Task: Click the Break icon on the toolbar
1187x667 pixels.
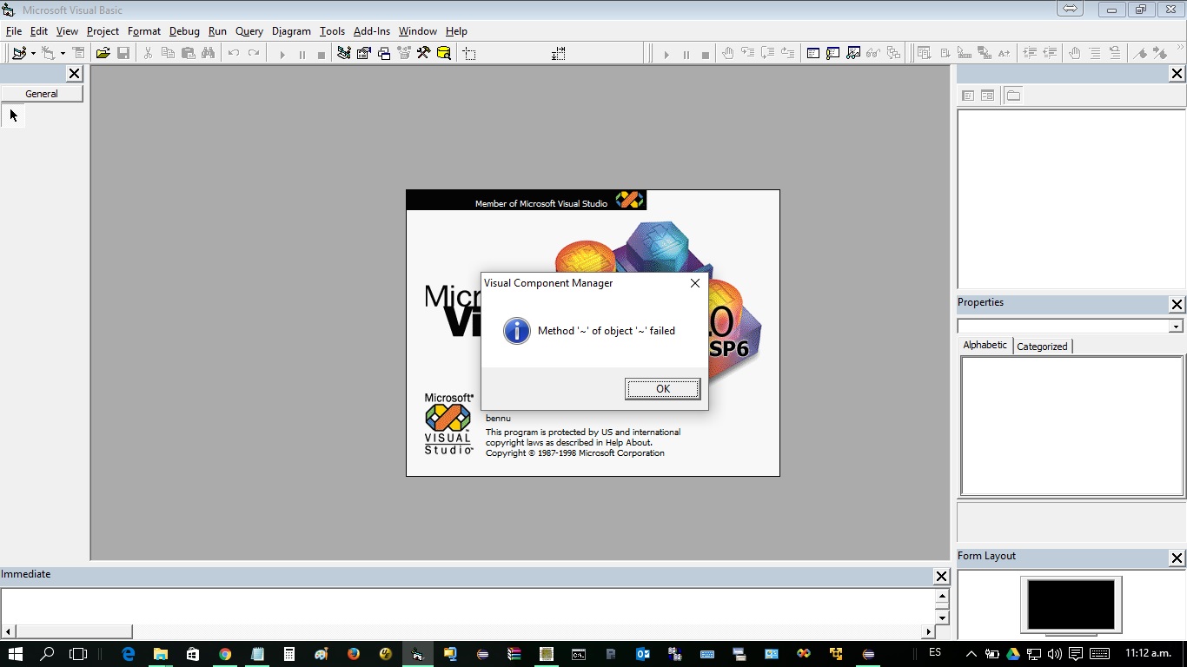Action: 302,52
